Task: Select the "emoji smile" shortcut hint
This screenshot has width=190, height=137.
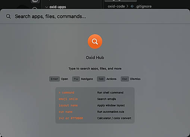Action: tap(68, 99)
